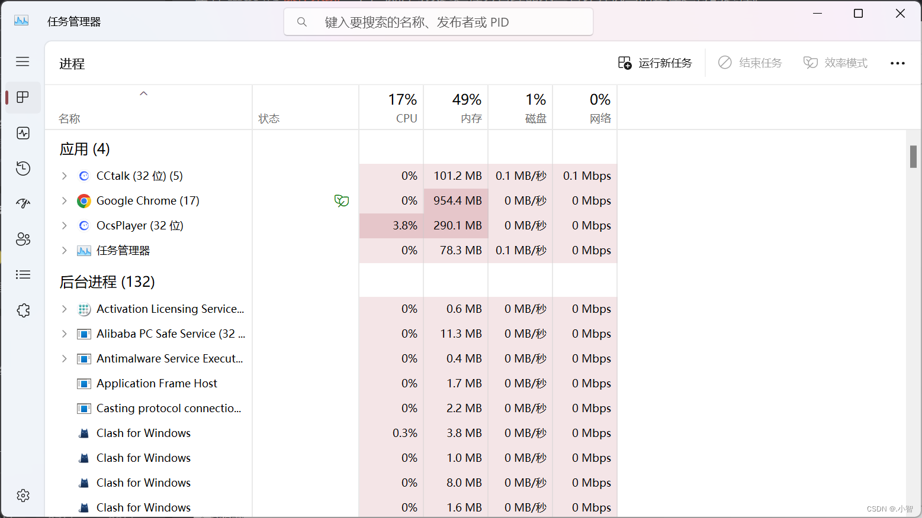
Task: Click the OcsPlayer app icon
Action: tap(84, 226)
